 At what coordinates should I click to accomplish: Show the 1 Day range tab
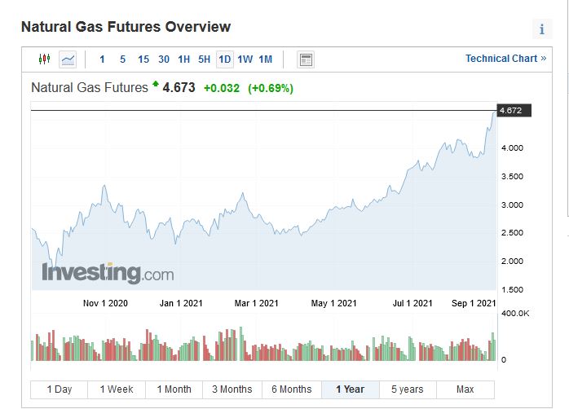60,389
